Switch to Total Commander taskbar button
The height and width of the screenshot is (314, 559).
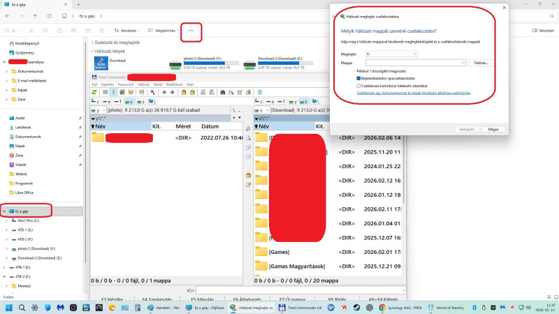point(300,308)
